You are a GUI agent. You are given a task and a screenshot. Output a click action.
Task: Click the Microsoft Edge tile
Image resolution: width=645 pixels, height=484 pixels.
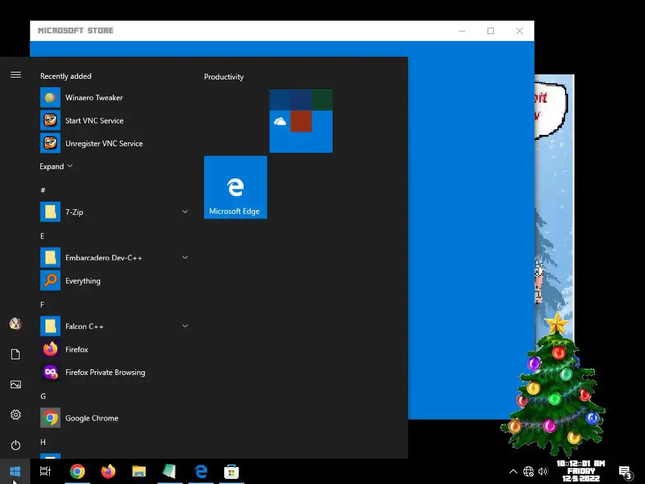click(236, 187)
